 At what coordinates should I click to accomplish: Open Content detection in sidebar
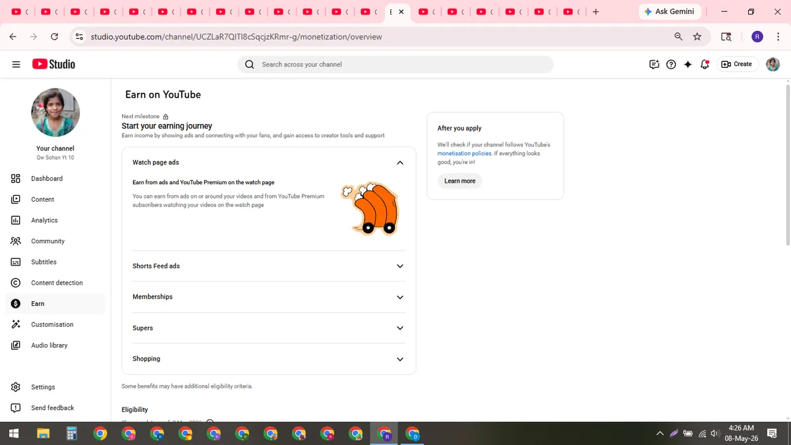click(x=55, y=283)
